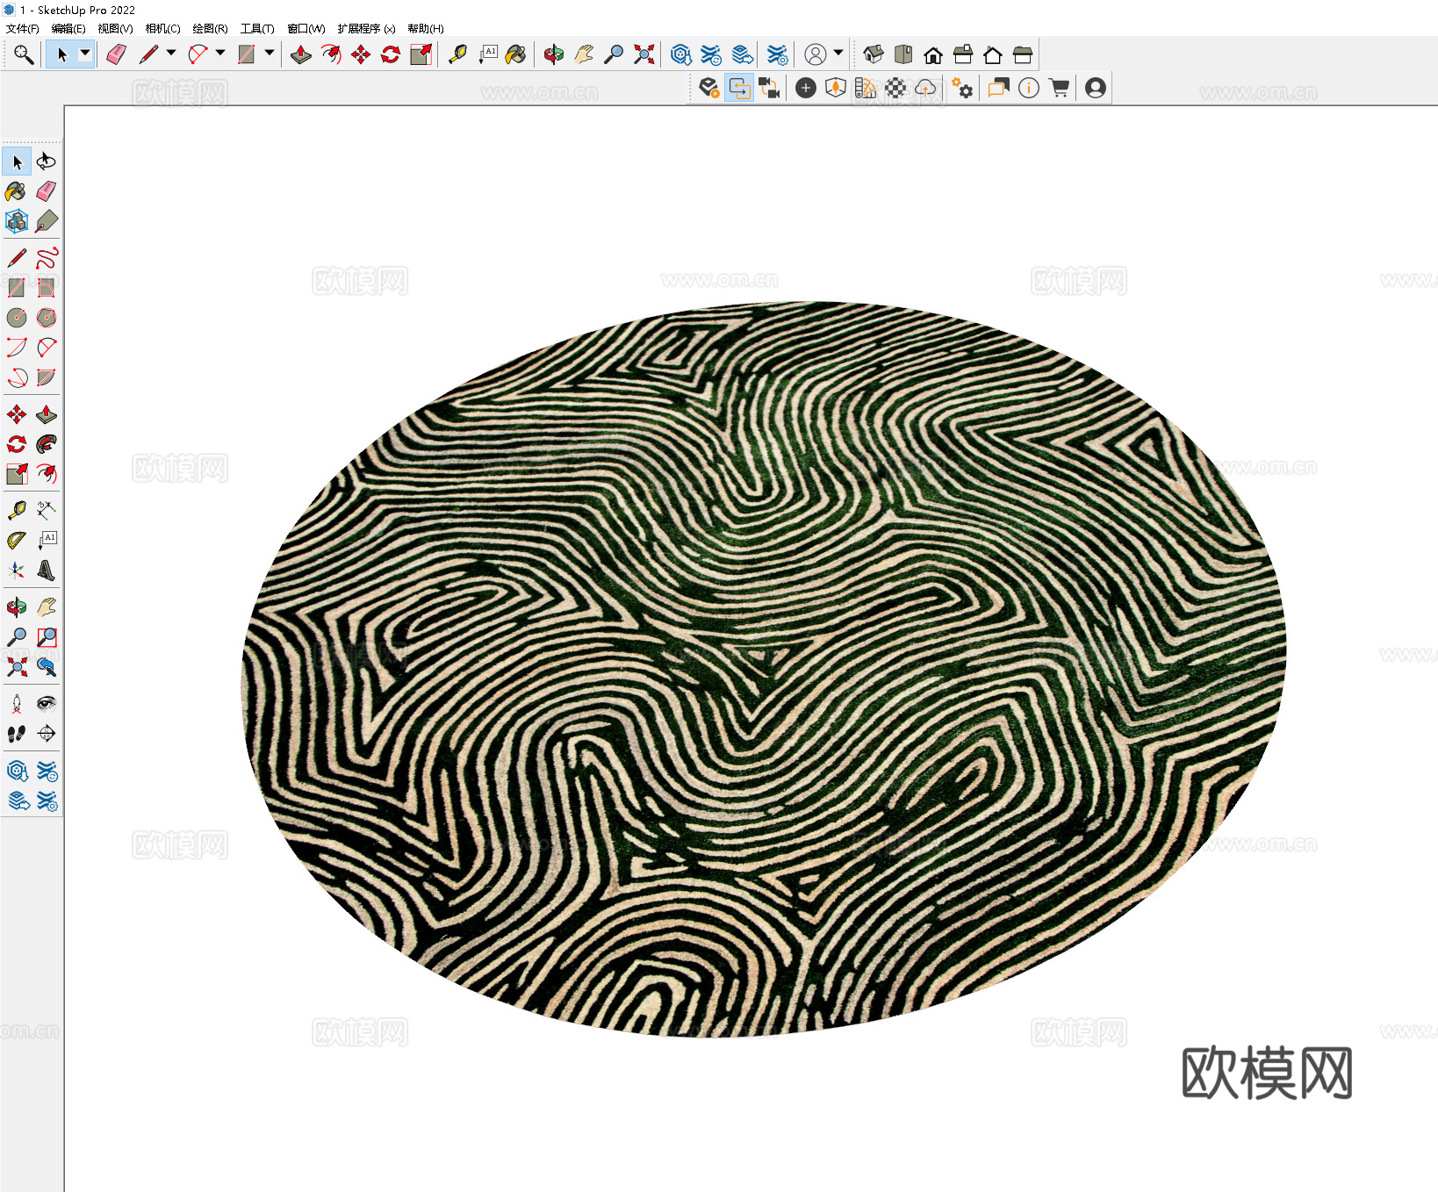Open the Enscape asset library
This screenshot has width=1438, height=1192.
836,88
